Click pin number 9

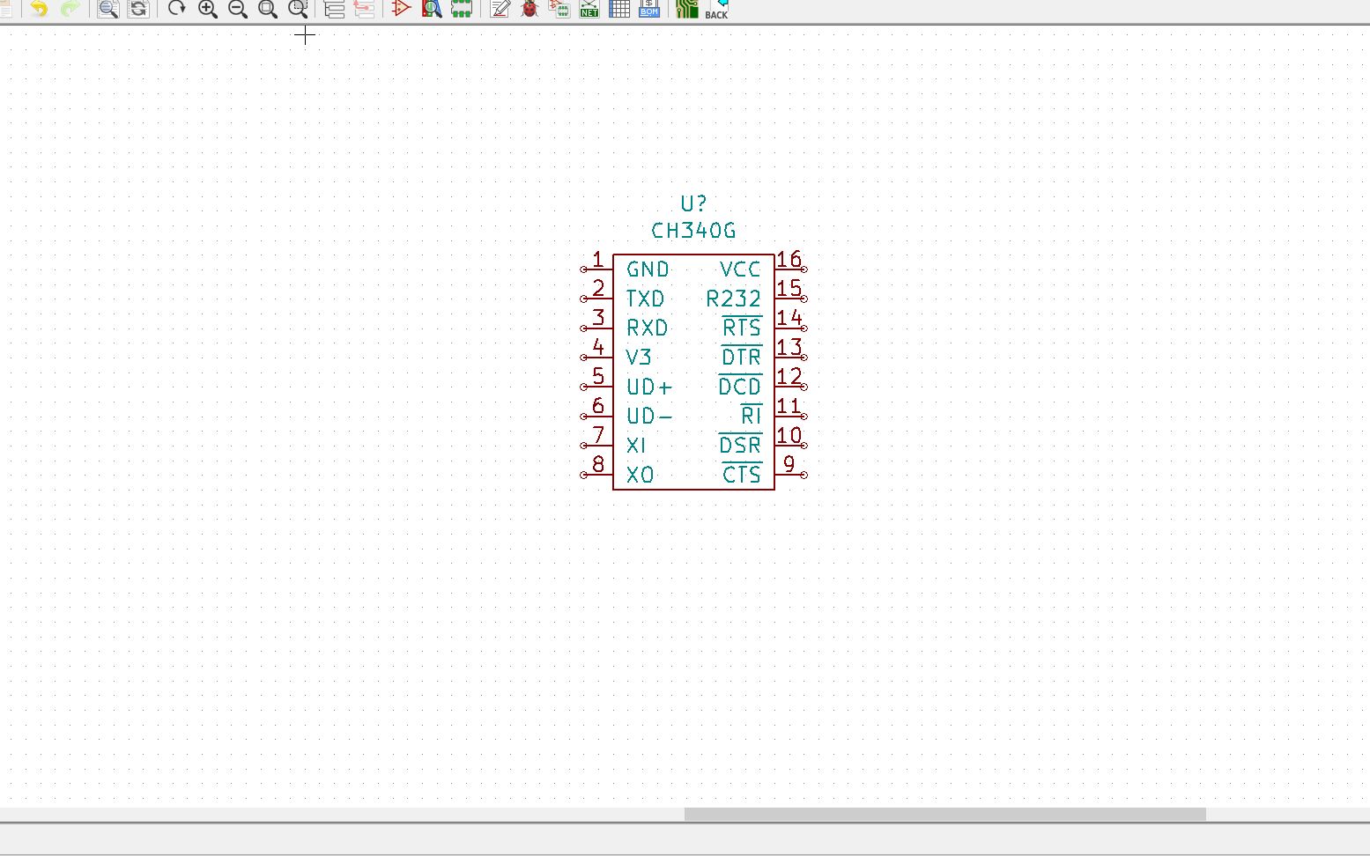(x=789, y=464)
